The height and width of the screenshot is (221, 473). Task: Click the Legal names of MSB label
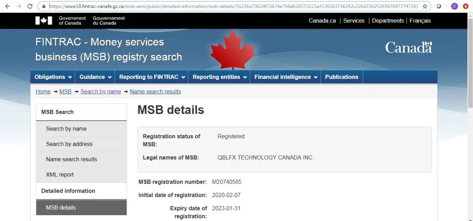(171, 158)
